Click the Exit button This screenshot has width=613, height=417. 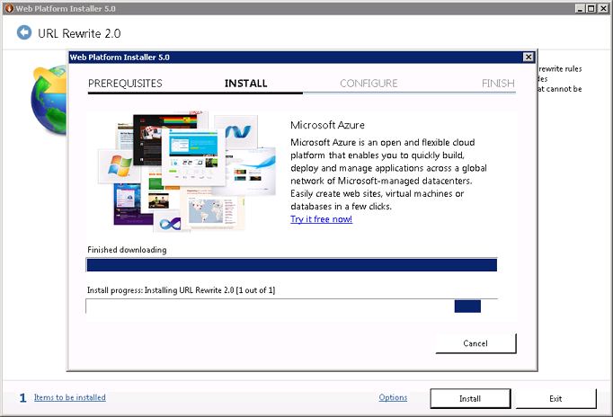click(555, 399)
